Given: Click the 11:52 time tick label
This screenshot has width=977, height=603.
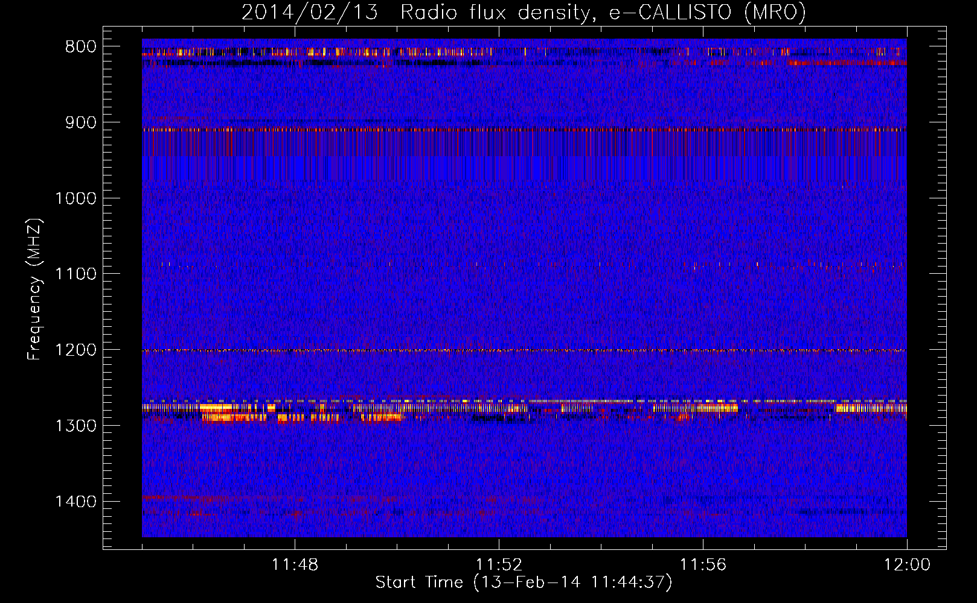Looking at the screenshot, I should pyautogui.click(x=499, y=565).
